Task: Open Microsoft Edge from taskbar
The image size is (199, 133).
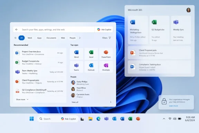Action: pyautogui.click(x=98, y=119)
